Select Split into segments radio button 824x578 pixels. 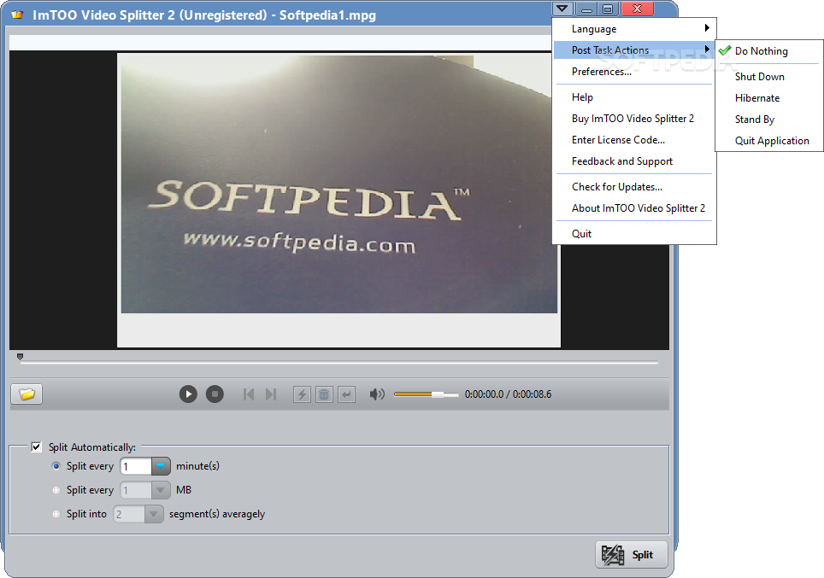click(56, 514)
